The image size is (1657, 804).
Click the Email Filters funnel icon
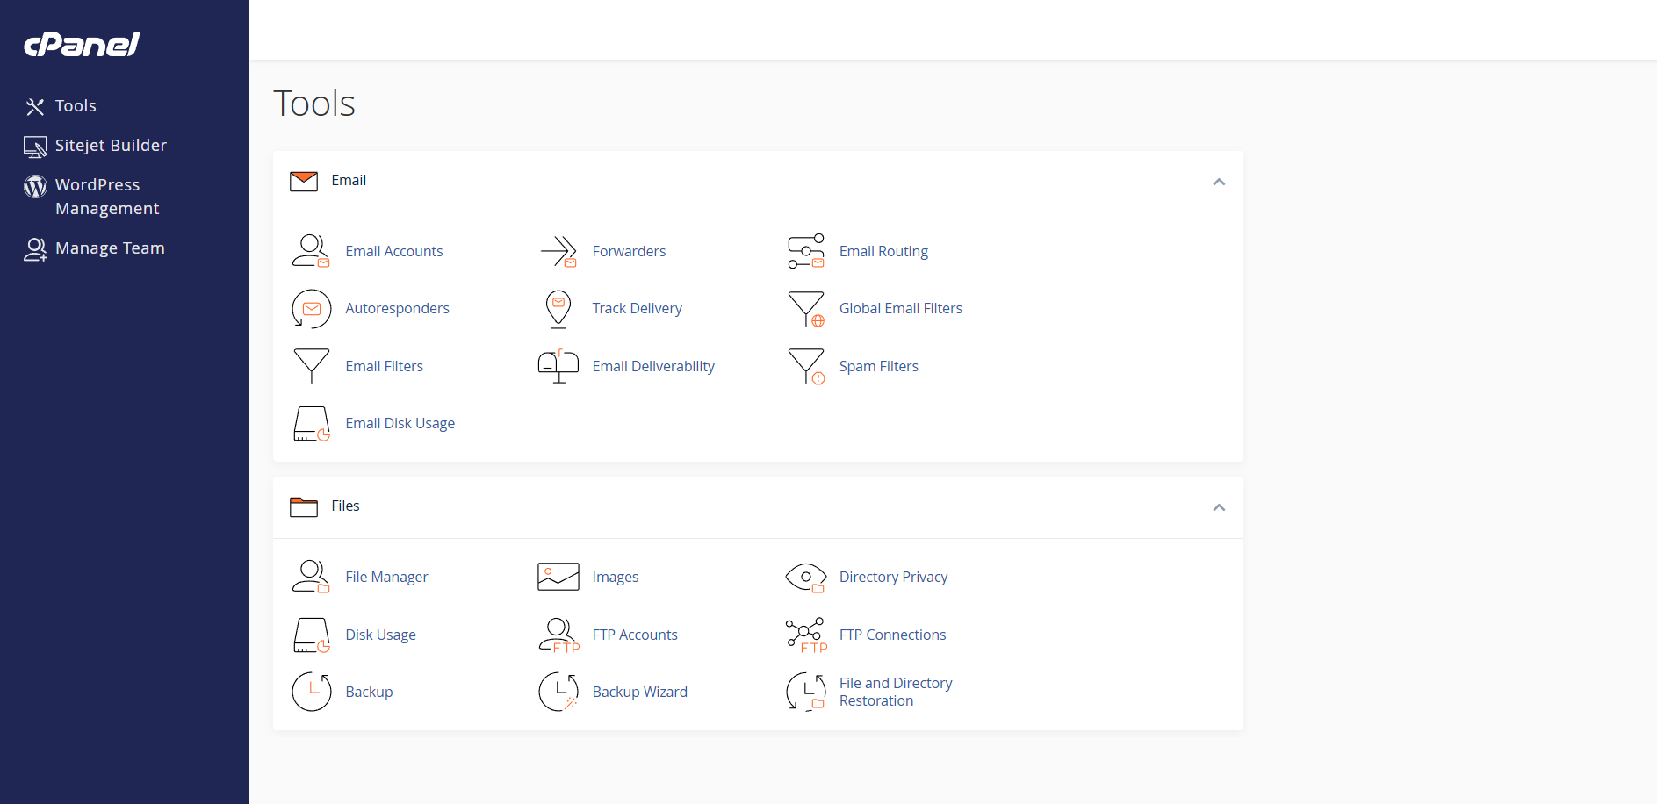point(311,366)
